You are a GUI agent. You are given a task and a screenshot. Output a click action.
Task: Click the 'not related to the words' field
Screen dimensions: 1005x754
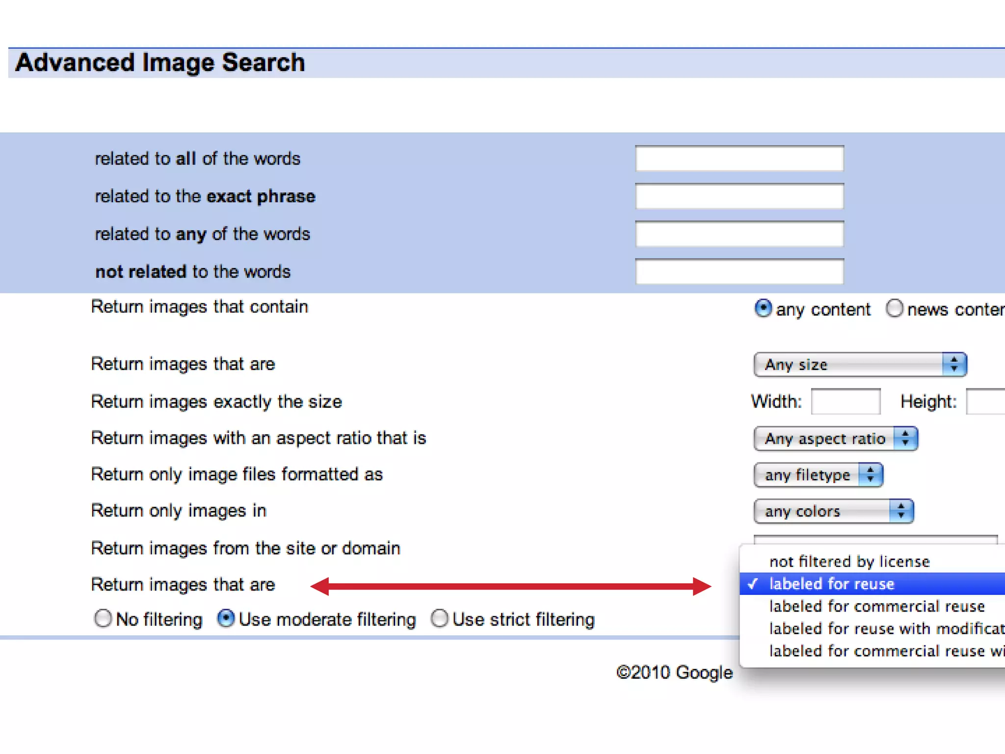pyautogui.click(x=739, y=272)
